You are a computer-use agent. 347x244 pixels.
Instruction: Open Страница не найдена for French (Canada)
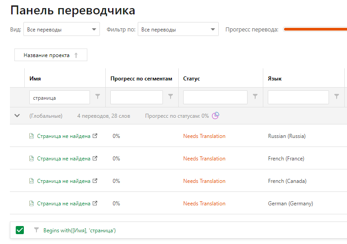(x=63, y=181)
